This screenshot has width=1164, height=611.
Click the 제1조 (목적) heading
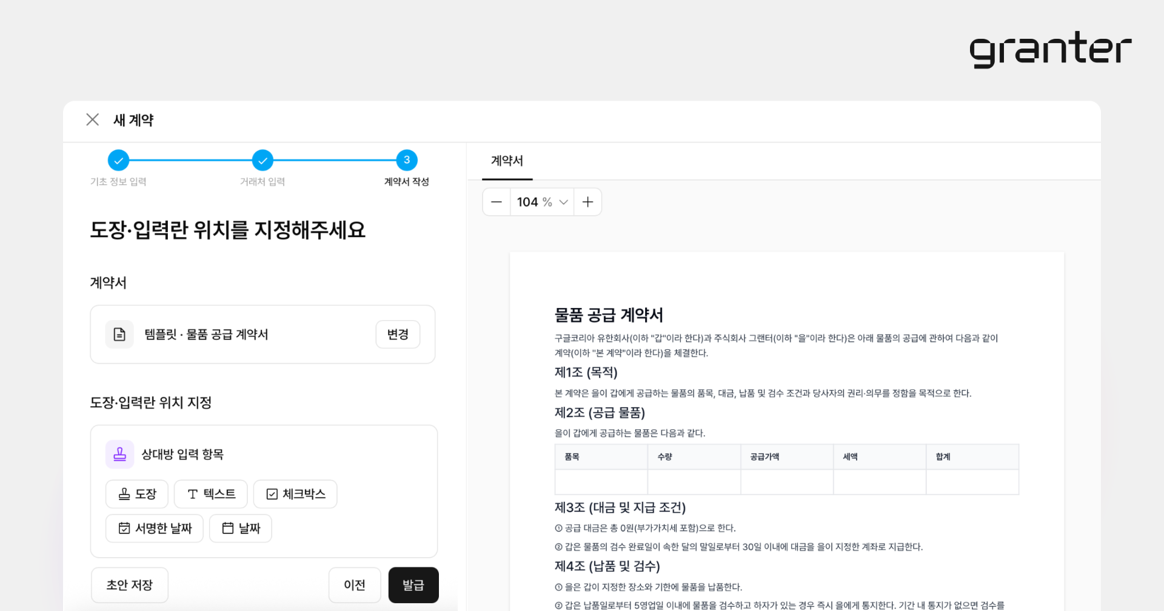tap(586, 372)
